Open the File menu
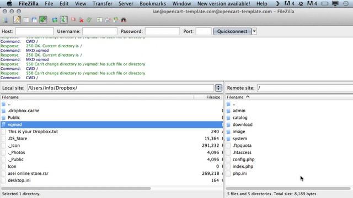 (x=49, y=4)
